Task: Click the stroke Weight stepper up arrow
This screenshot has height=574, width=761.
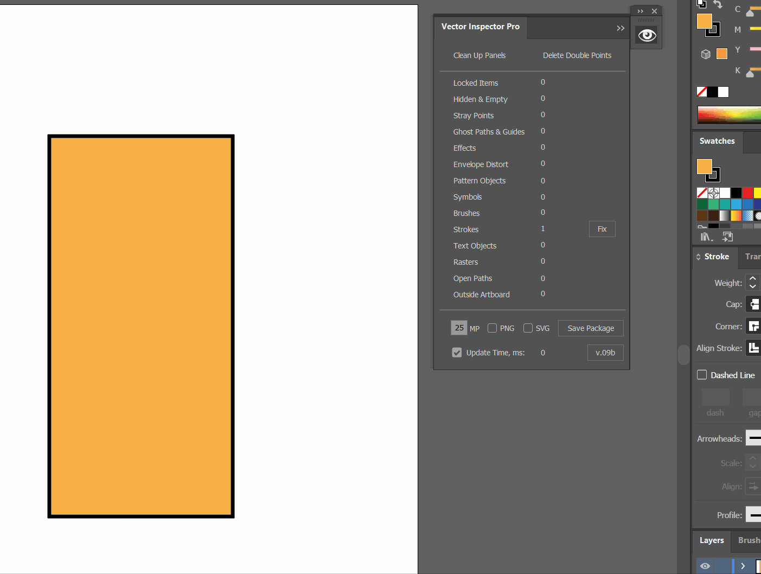Action: tap(753, 279)
